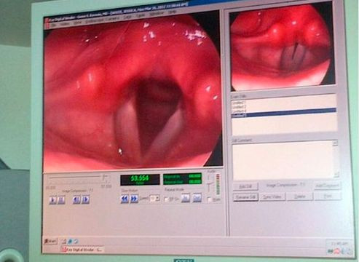
Task: Click the Delete button
Action: [300, 196]
